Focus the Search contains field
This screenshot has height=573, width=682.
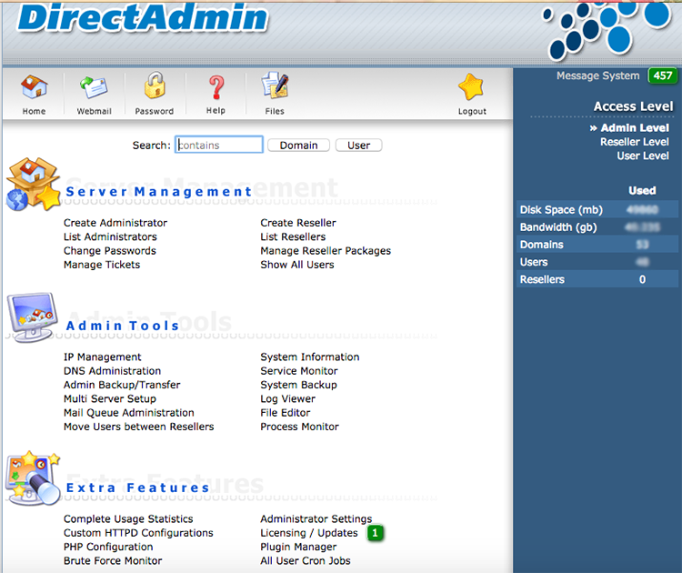click(x=219, y=145)
